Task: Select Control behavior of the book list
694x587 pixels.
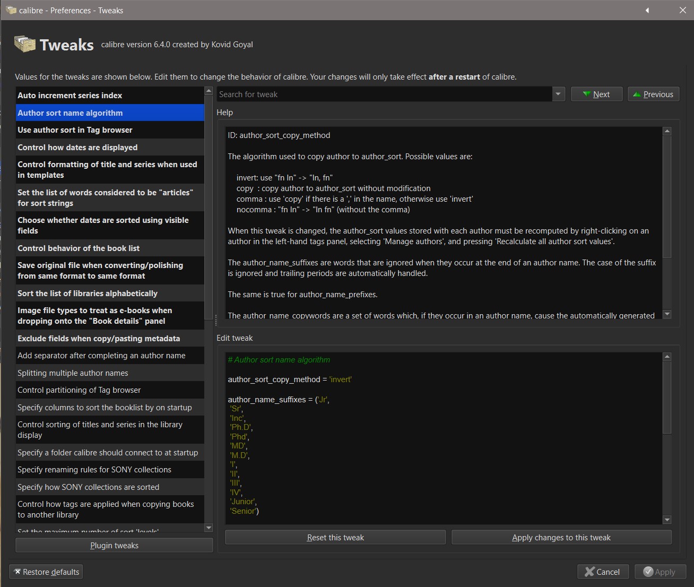Action: click(x=110, y=248)
